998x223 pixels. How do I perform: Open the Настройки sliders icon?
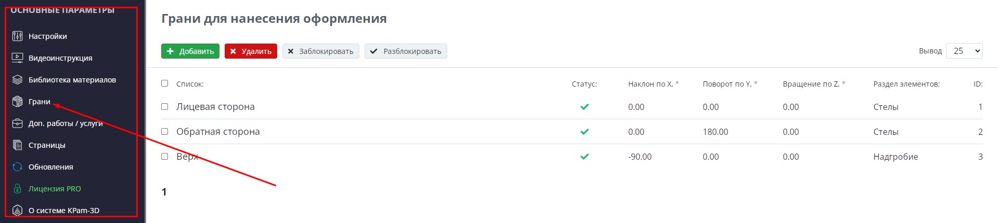17,36
